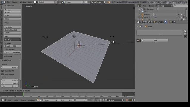Add a new screen layout next to Default
Image resolution: width=190 pixels, height=107 pixels.
pyautogui.click(x=56, y=2)
